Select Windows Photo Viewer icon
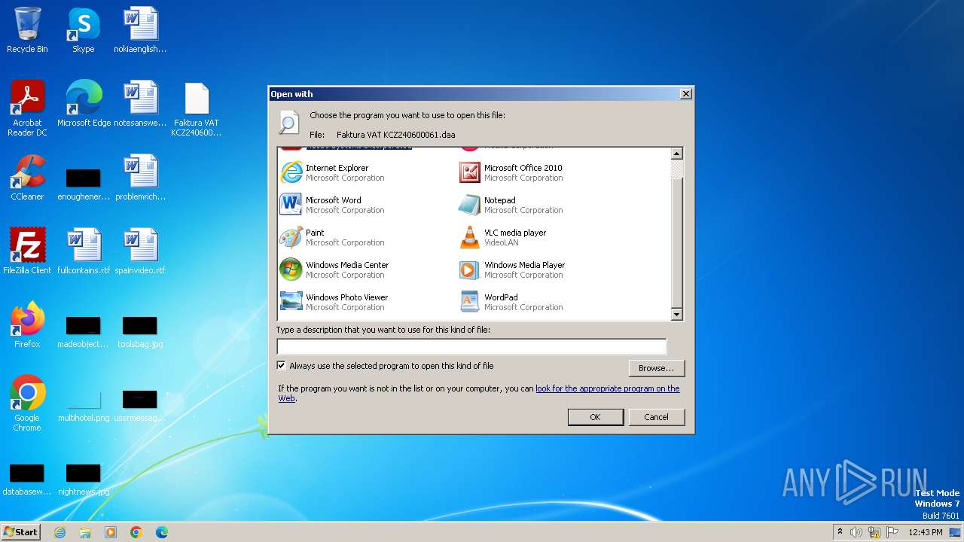Screen dimensions: 964x542 click(291, 302)
